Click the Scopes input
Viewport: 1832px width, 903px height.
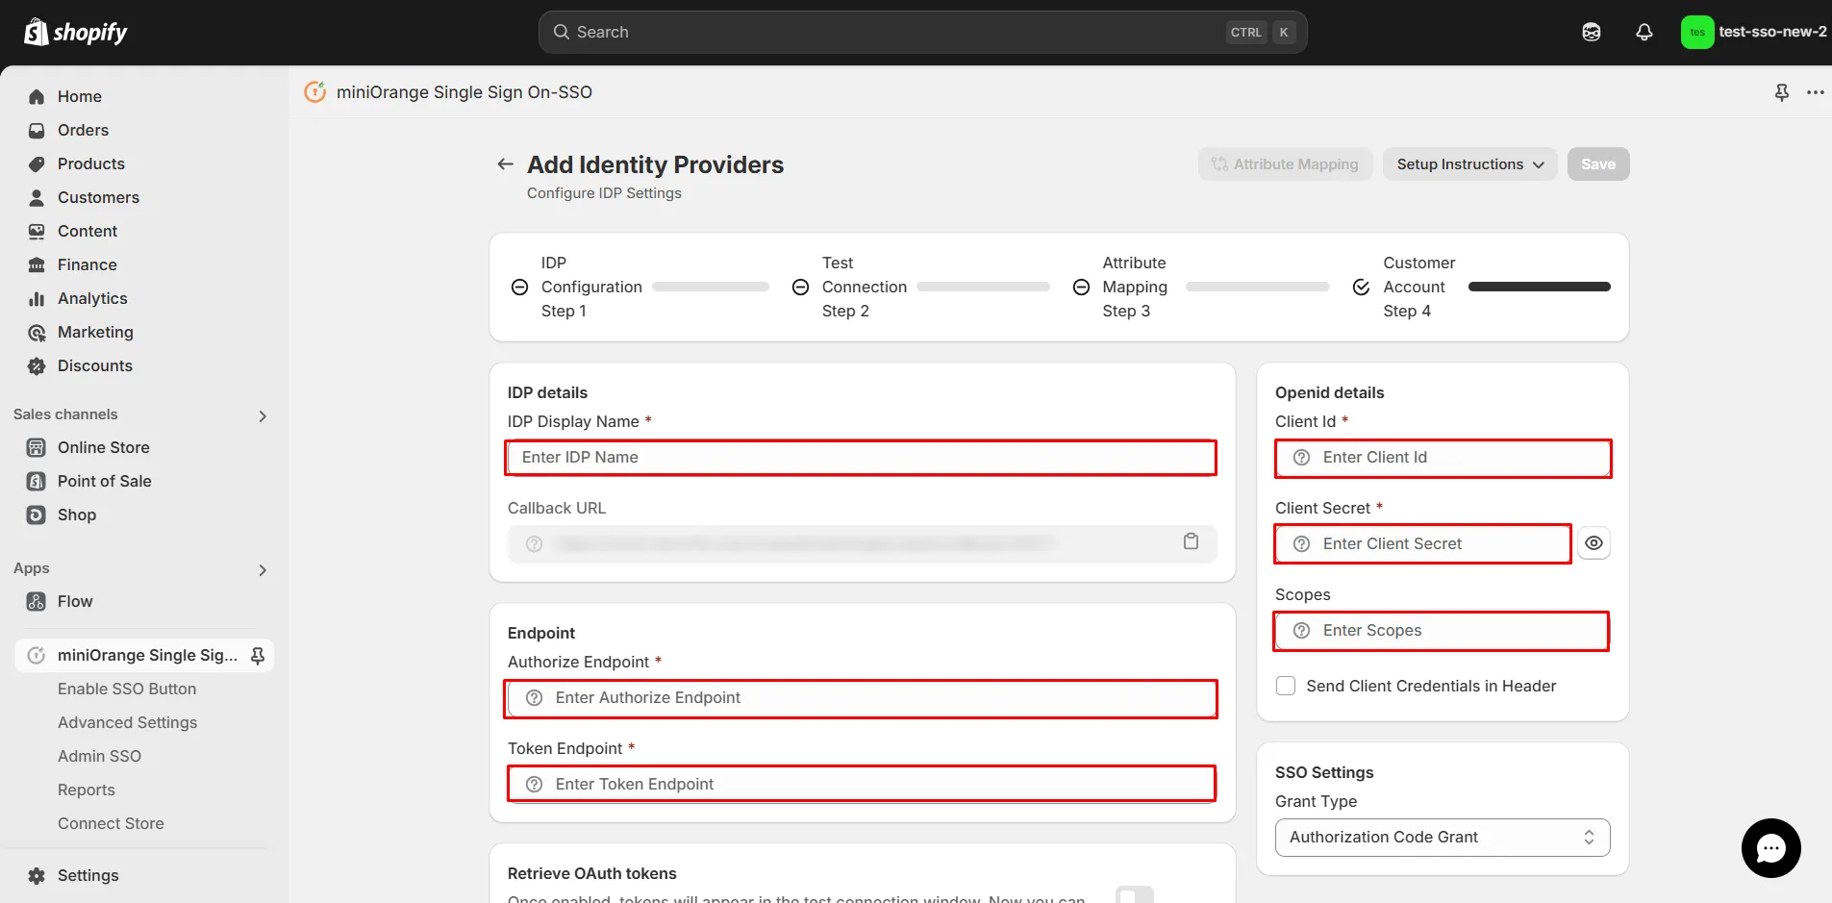coord(1442,631)
